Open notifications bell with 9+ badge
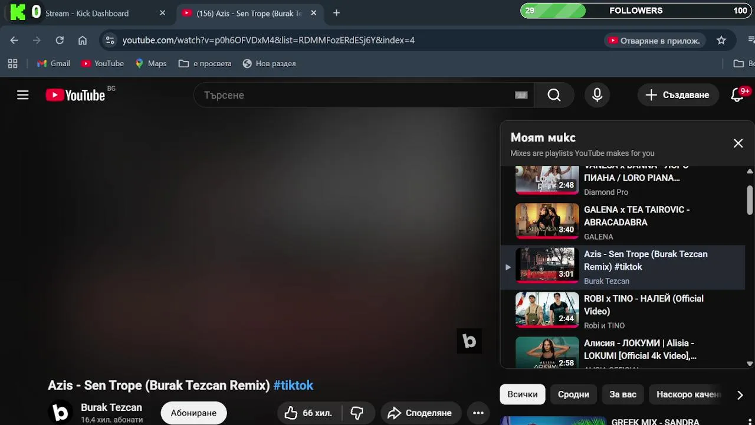The image size is (755, 425). tap(737, 95)
